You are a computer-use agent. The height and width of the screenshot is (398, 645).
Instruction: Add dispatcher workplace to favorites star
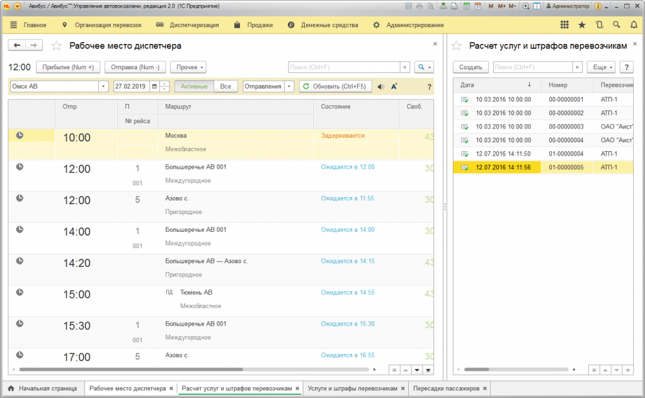pos(57,46)
